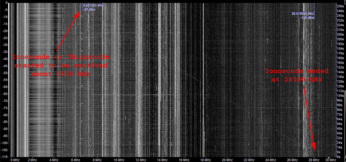Click the 10 MHz frequency axis label
The image size is (346, 162).
[x=119, y=160]
